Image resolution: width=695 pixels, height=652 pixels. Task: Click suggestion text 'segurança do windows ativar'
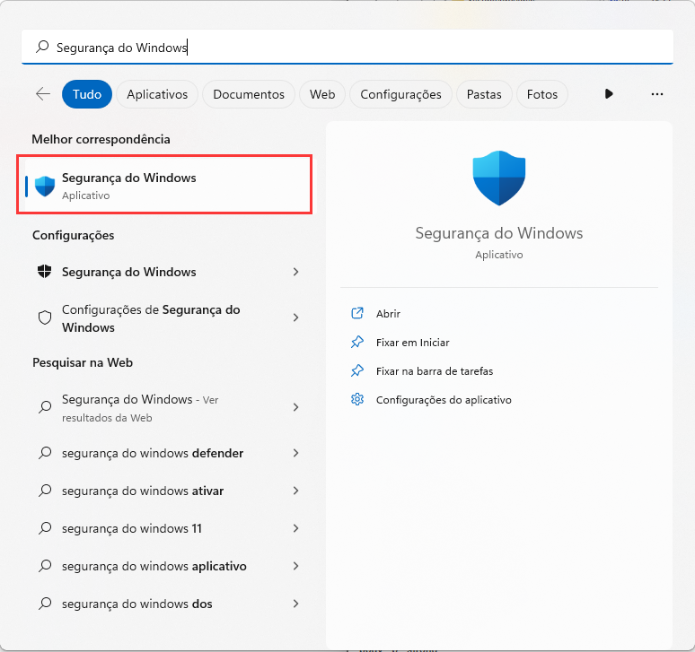[143, 491]
